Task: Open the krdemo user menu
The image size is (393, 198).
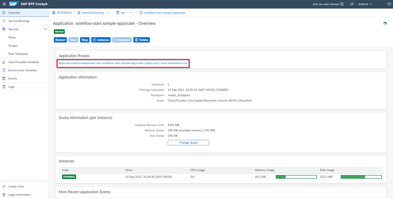Action: [365, 4]
